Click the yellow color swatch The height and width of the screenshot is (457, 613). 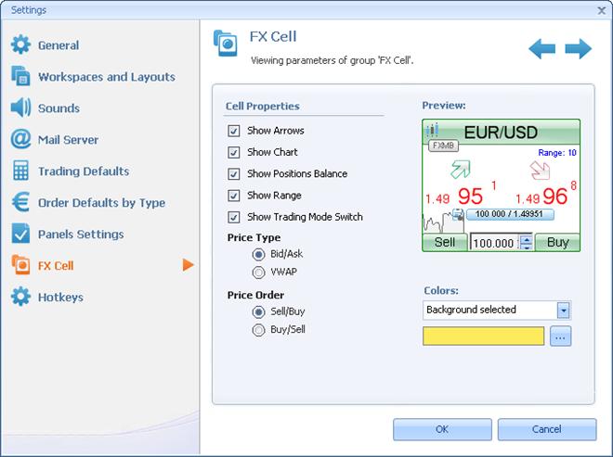pyautogui.click(x=483, y=336)
